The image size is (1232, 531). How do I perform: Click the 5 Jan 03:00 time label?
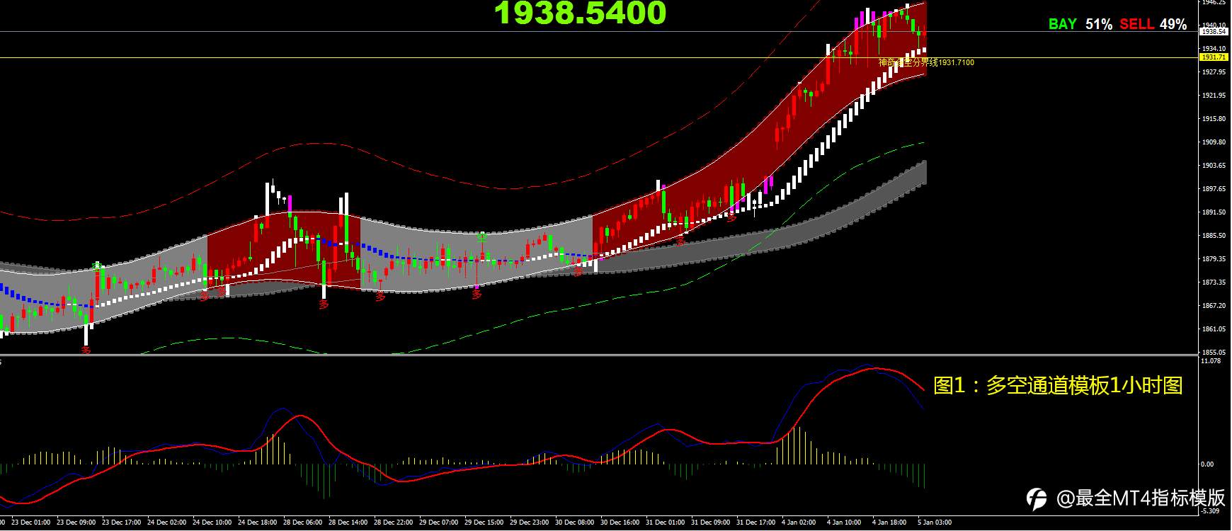click(x=935, y=523)
